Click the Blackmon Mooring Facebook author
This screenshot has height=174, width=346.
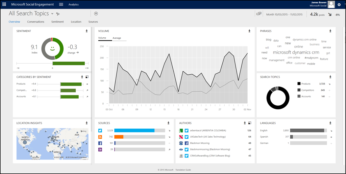(x=200, y=143)
